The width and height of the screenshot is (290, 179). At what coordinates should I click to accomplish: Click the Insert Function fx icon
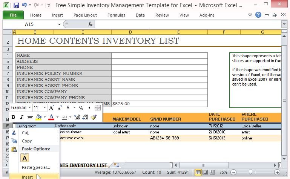[x=90, y=24]
